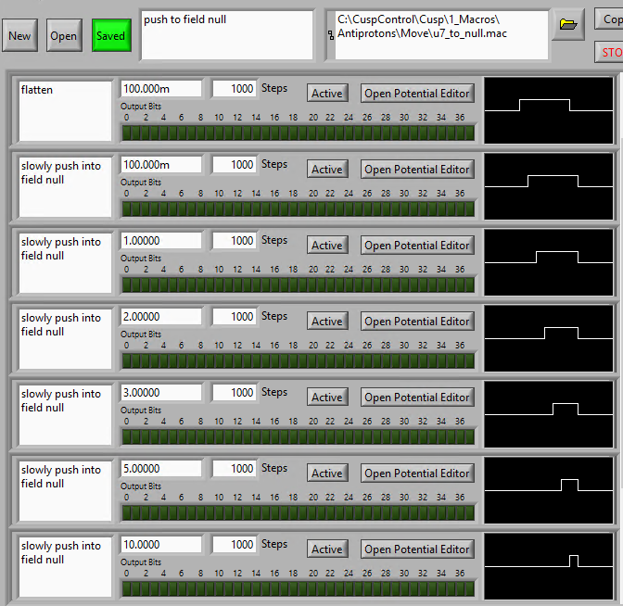Viewport: 623px width, 606px height.
Task: Click the potential graph preview of 2.00000 step
Action: 549,338
